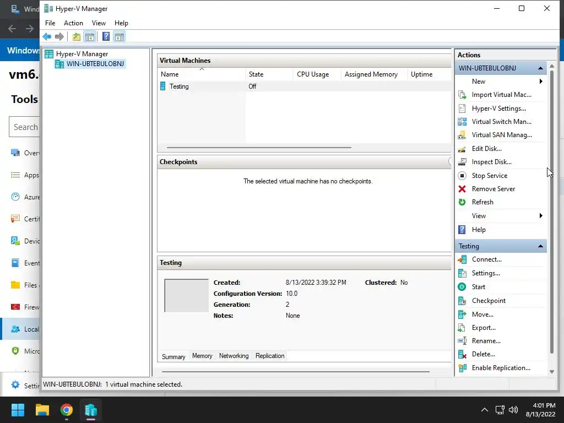Image resolution: width=564 pixels, height=423 pixels.
Task: Click the Rename icon
Action: 462,340
